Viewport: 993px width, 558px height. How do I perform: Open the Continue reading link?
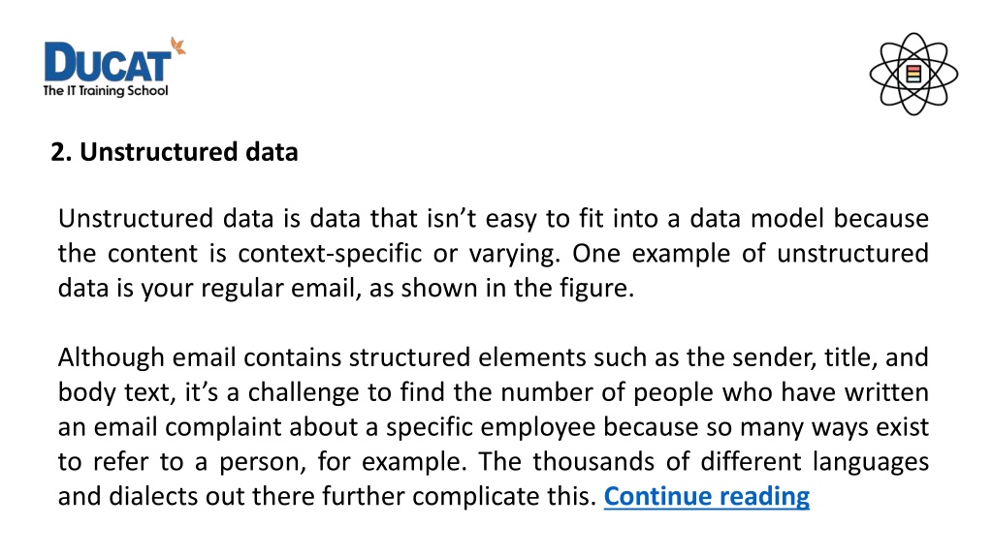coord(706,497)
